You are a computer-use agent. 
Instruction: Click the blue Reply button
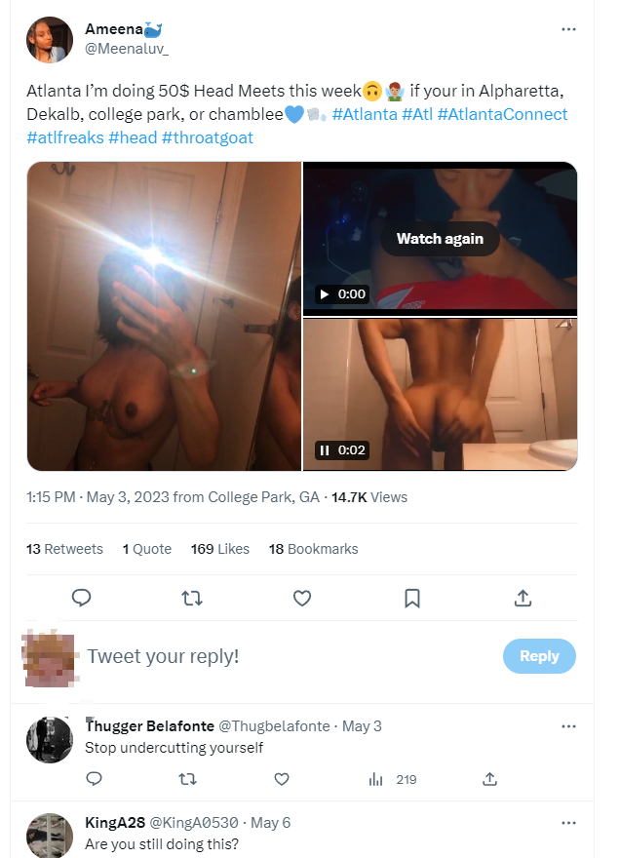[x=539, y=655]
